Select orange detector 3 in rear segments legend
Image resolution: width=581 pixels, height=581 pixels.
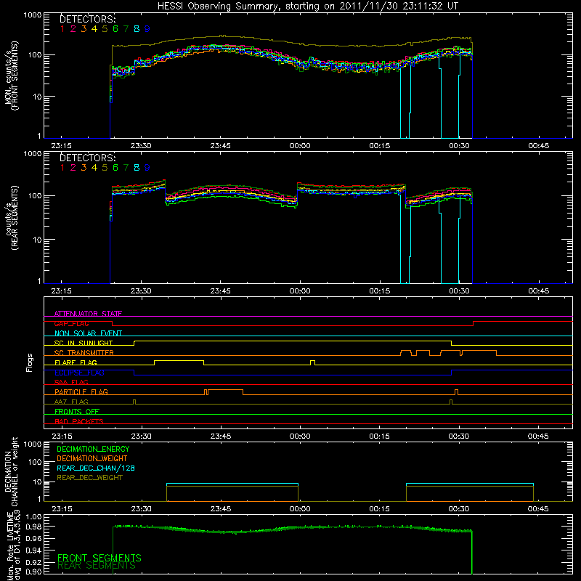[84, 168]
